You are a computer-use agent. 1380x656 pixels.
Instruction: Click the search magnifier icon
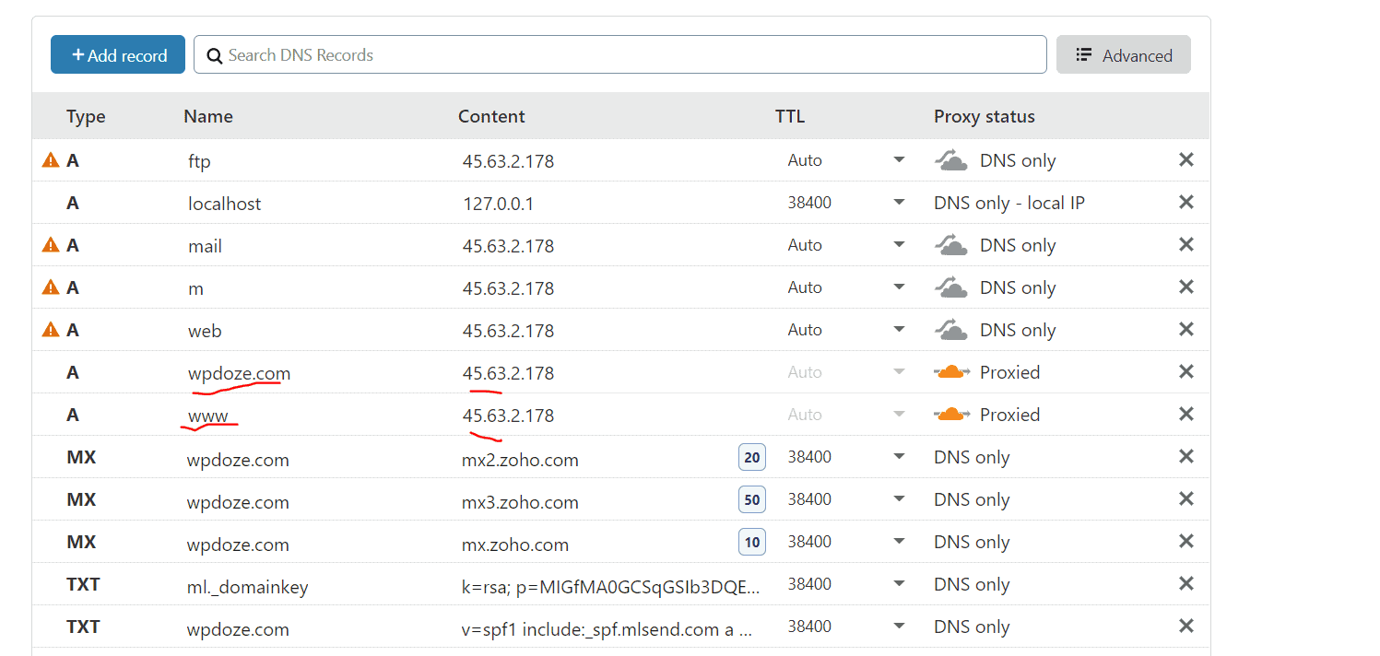click(x=214, y=55)
